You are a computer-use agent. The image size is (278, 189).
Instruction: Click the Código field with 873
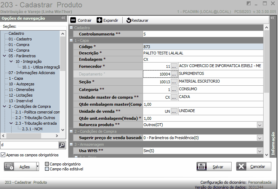coord(203,47)
